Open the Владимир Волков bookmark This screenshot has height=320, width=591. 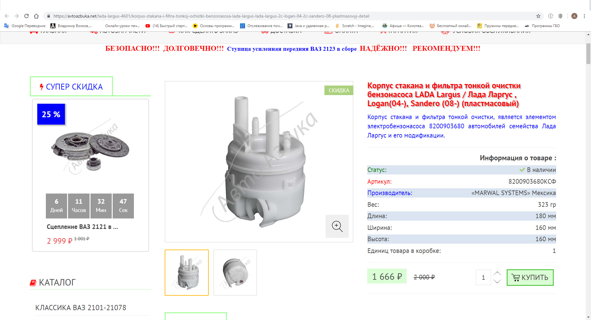coord(71,26)
